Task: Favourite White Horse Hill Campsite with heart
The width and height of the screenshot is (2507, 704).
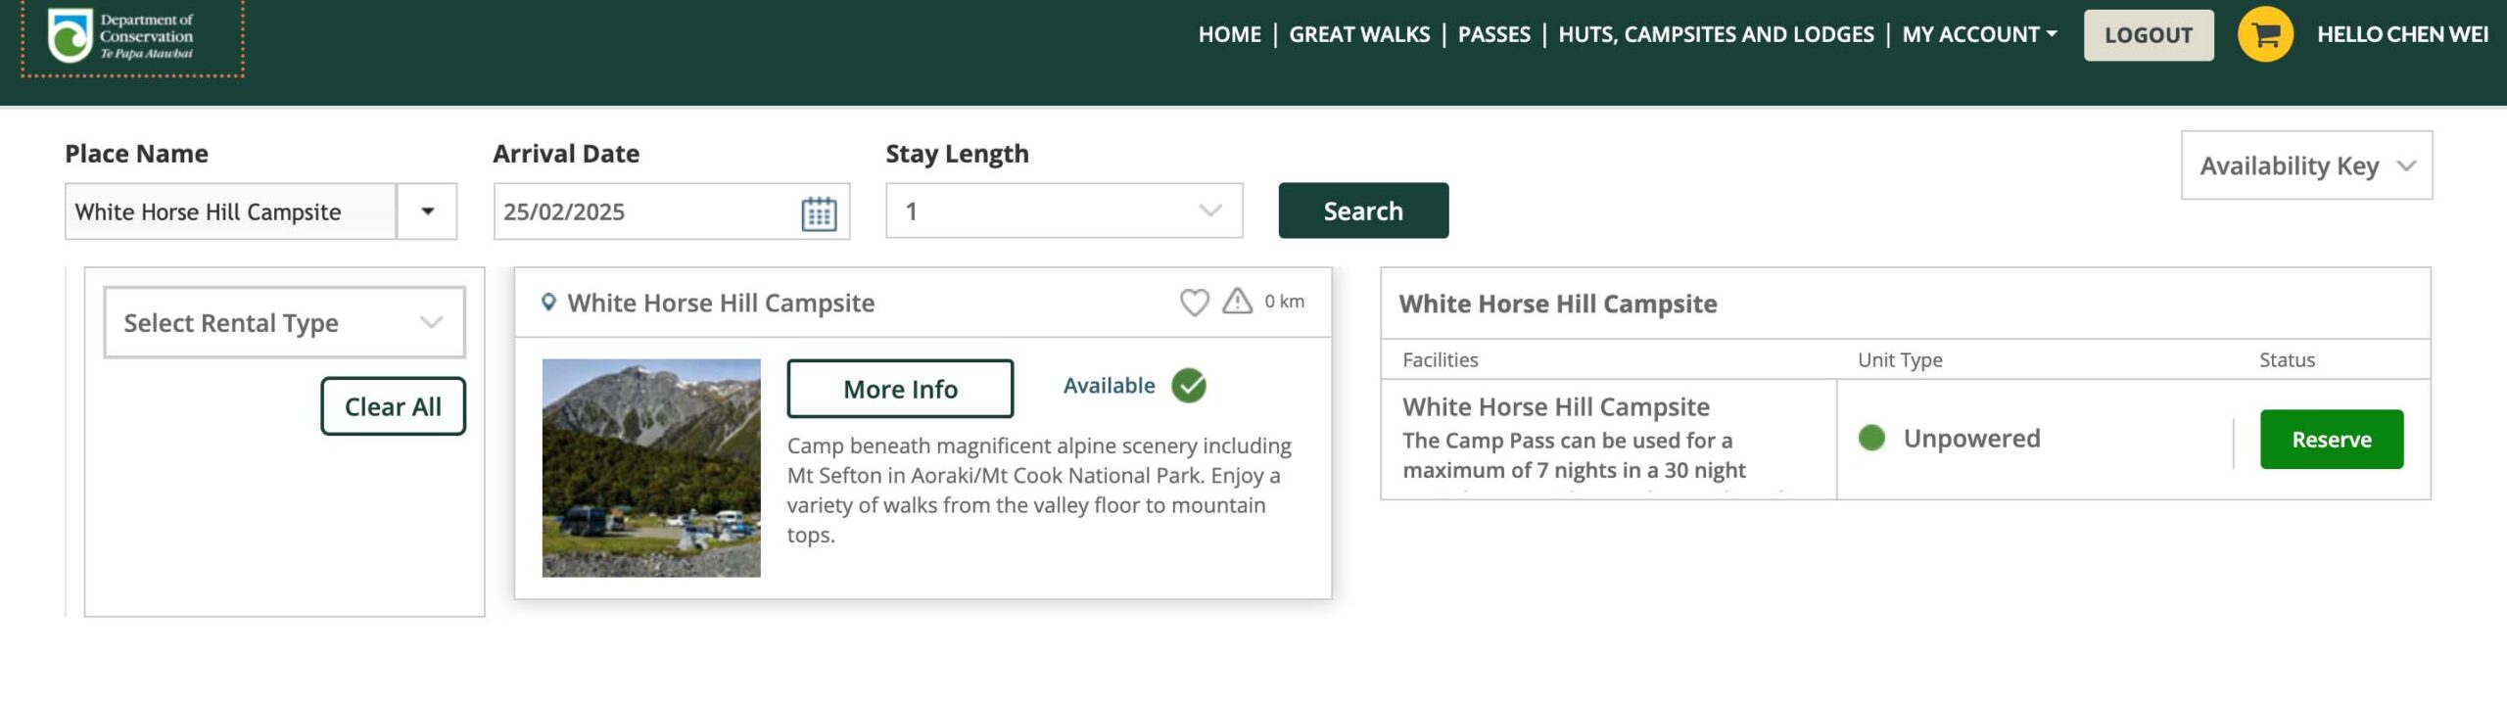Action: (x=1194, y=302)
